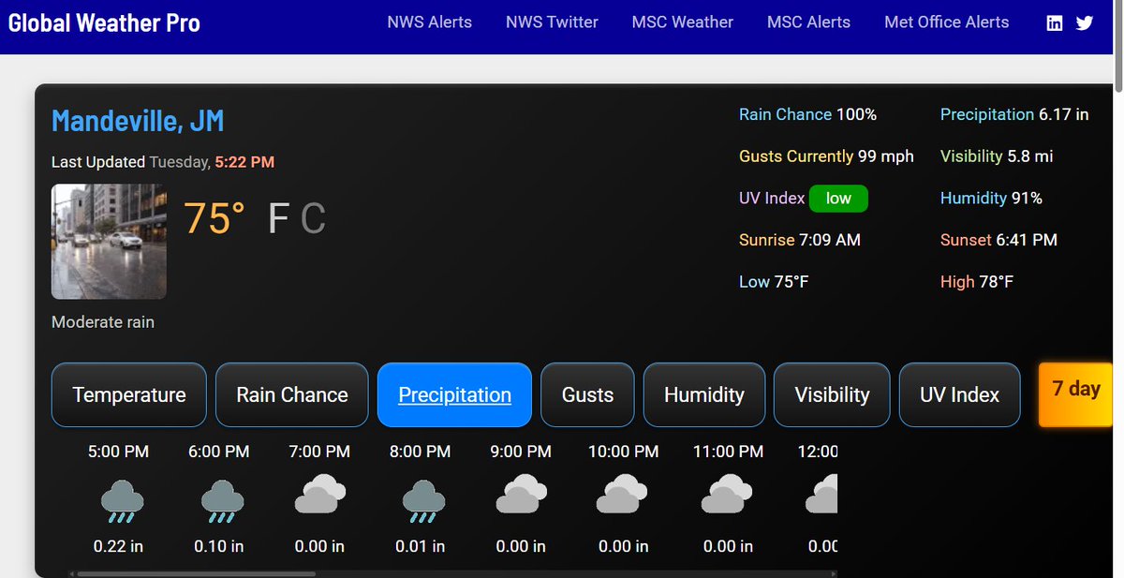Switch temperature unit to Fahrenheit (F)
The height and width of the screenshot is (578, 1124).
point(278,219)
